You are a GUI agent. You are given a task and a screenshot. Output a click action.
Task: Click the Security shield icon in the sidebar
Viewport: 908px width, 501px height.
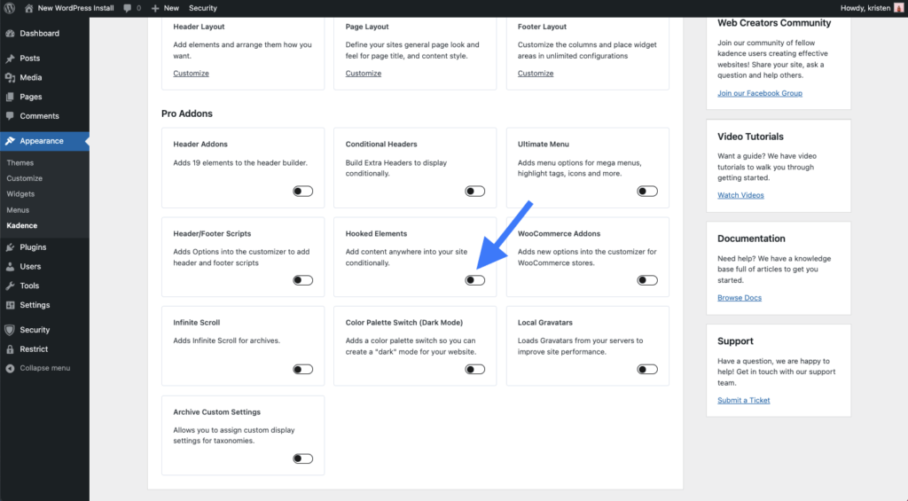coord(10,330)
